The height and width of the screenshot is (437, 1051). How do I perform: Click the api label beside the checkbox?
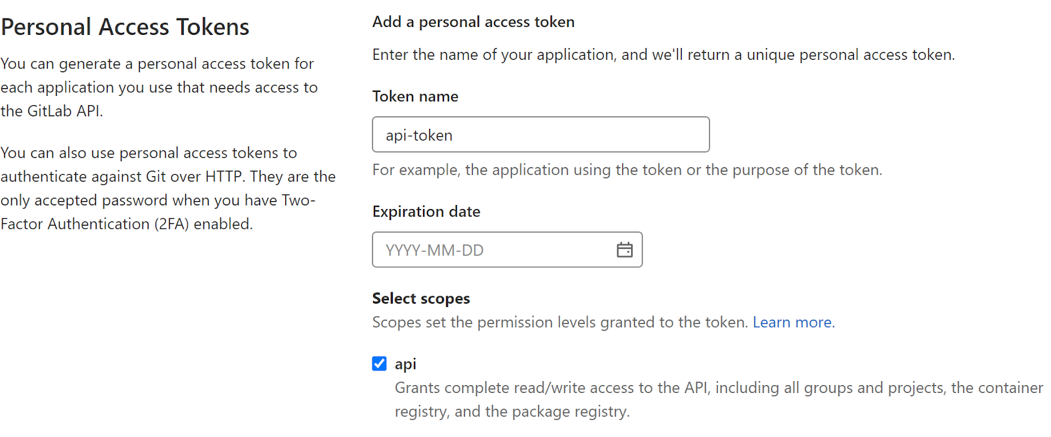click(x=405, y=364)
